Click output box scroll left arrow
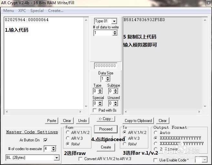The height and width of the screenshot is (165, 212). point(126,112)
